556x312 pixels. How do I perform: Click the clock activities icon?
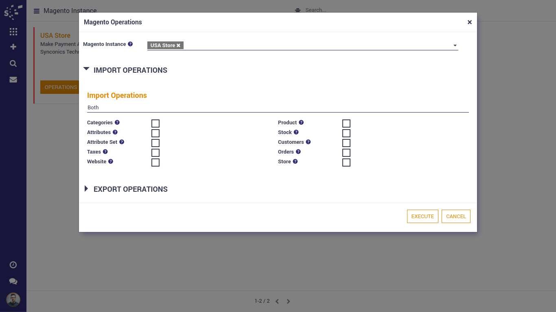pos(13,265)
